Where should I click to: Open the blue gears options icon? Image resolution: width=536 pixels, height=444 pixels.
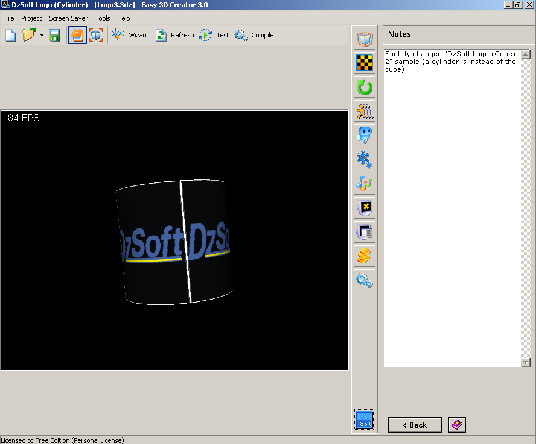tap(365, 280)
